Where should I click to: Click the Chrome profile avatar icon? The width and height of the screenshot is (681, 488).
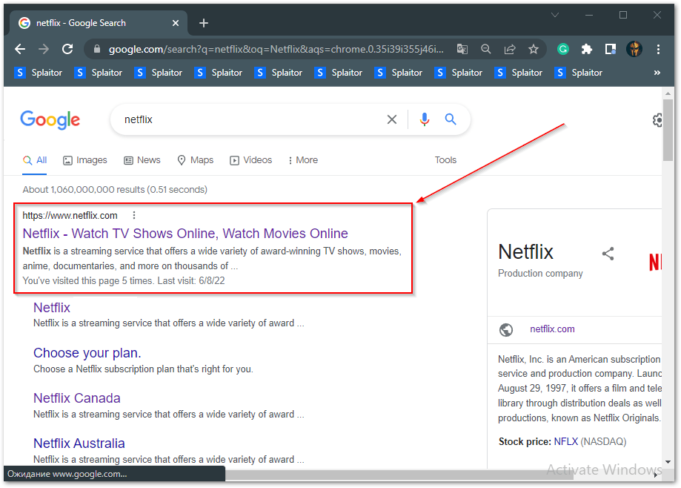634,48
